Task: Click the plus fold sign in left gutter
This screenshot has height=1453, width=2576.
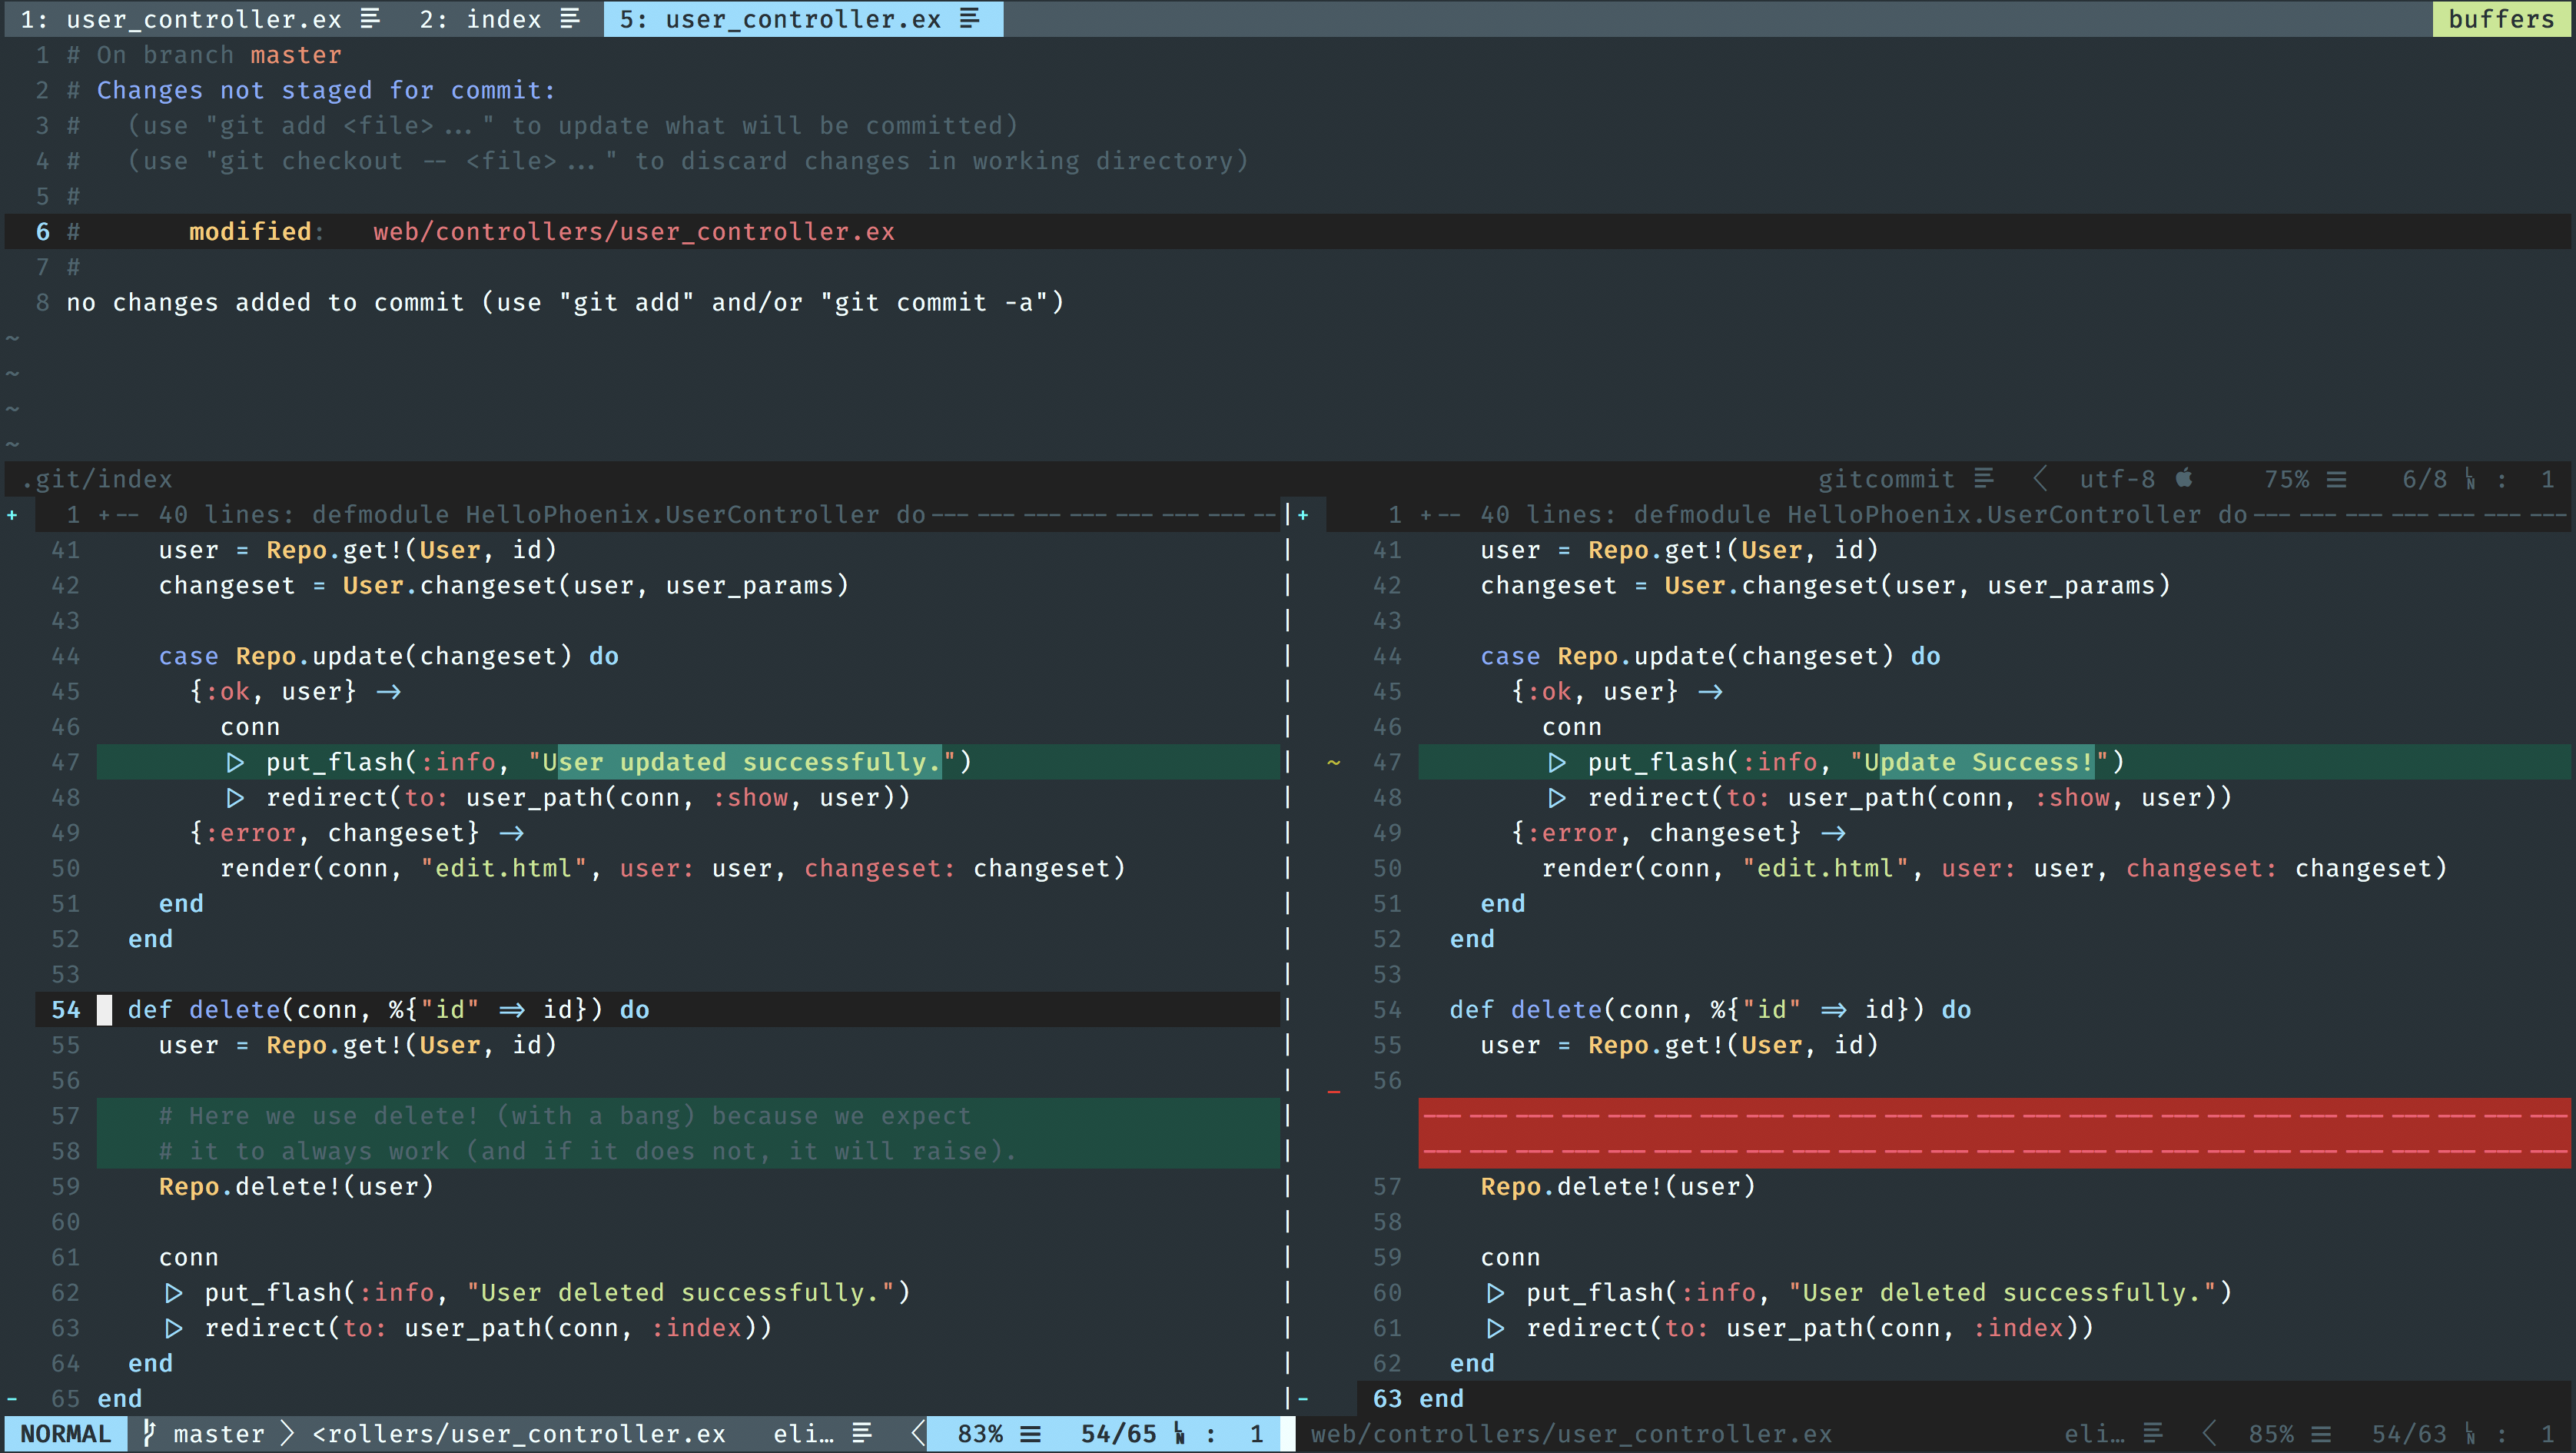Action: [x=12, y=514]
